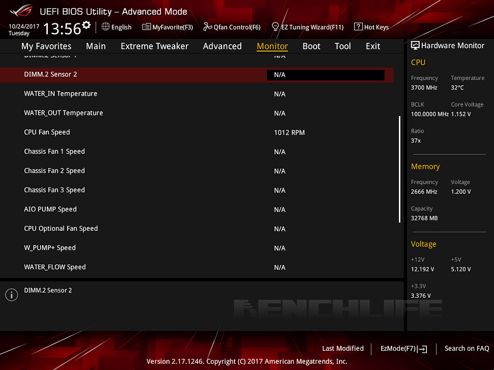Open the Boot tab
The height and width of the screenshot is (370, 494).
tap(311, 46)
